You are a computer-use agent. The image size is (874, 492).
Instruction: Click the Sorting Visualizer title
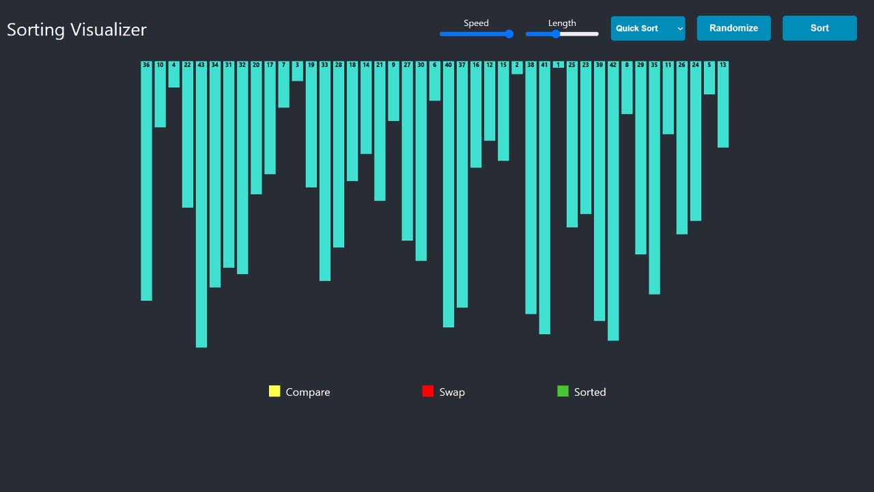76,29
